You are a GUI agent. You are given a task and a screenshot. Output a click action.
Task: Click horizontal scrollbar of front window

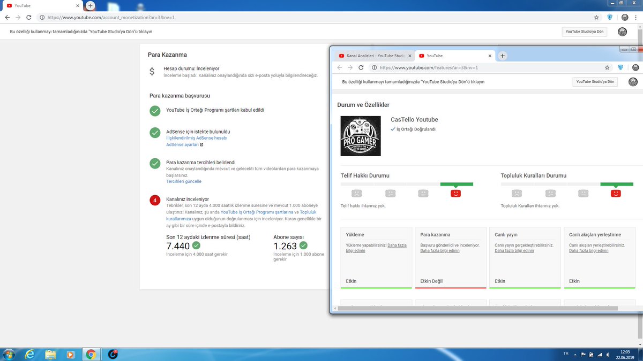[477, 309]
